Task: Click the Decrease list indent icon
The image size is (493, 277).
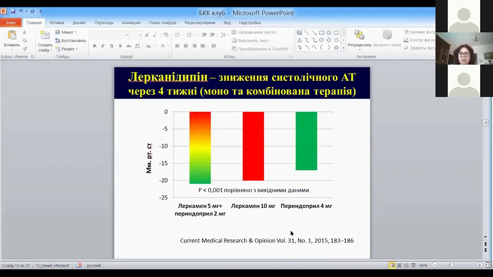Action: (x=204, y=35)
